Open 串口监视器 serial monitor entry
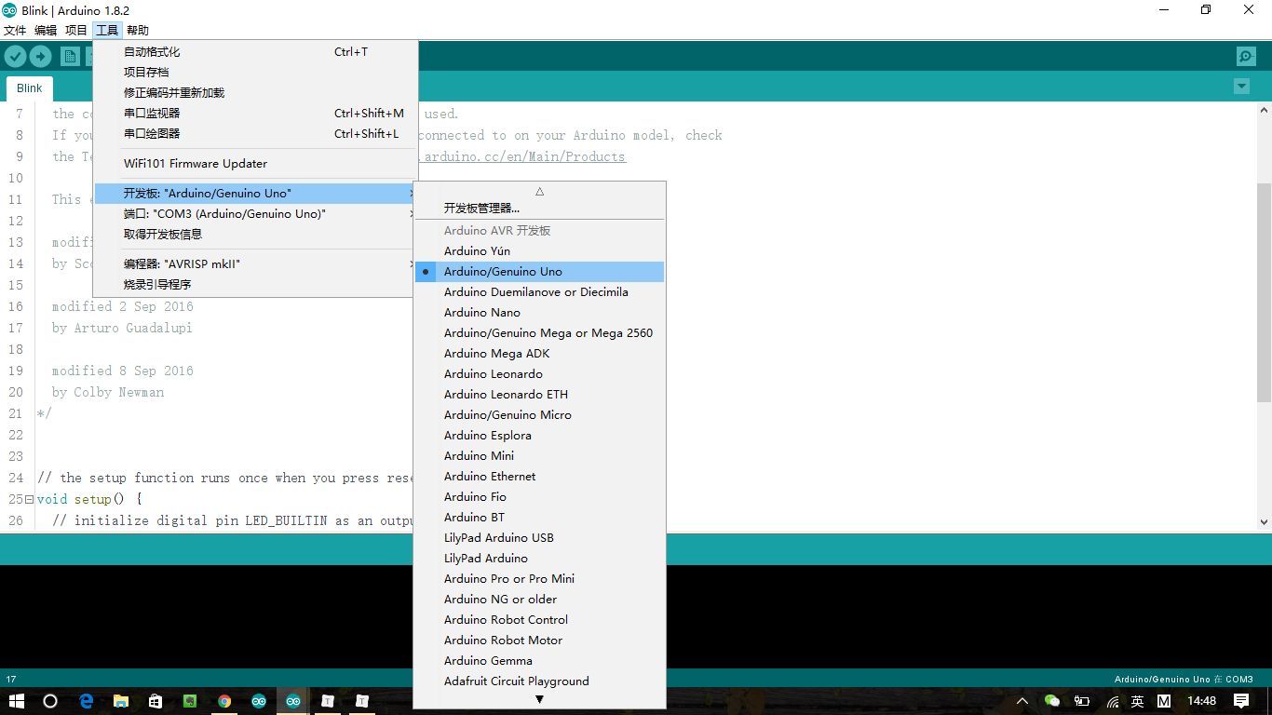This screenshot has height=715, width=1272. [255, 114]
